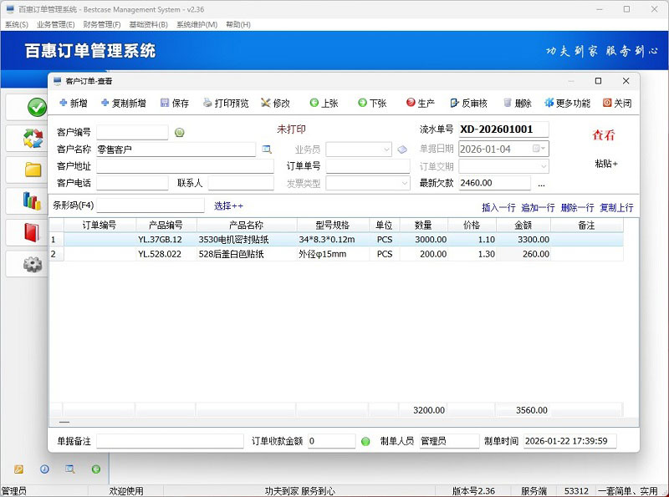
Task: Click 复制上行 to copy row above
Action: click(x=616, y=208)
